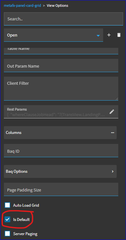Open the Open view dropdown
Viewport: 126px width, 240px height.
[53, 35]
